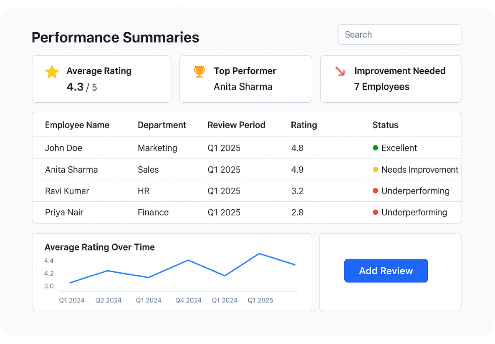Sort by Status column header
The height and width of the screenshot is (344, 495).
(386, 125)
